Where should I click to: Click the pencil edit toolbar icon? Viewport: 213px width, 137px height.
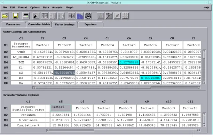click(36, 16)
